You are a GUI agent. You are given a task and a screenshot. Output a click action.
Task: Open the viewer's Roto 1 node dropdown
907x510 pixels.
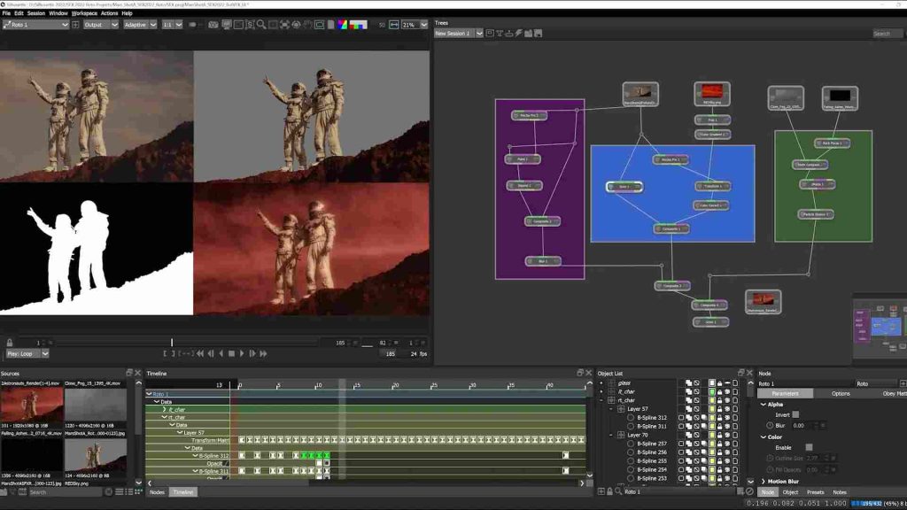coord(35,25)
